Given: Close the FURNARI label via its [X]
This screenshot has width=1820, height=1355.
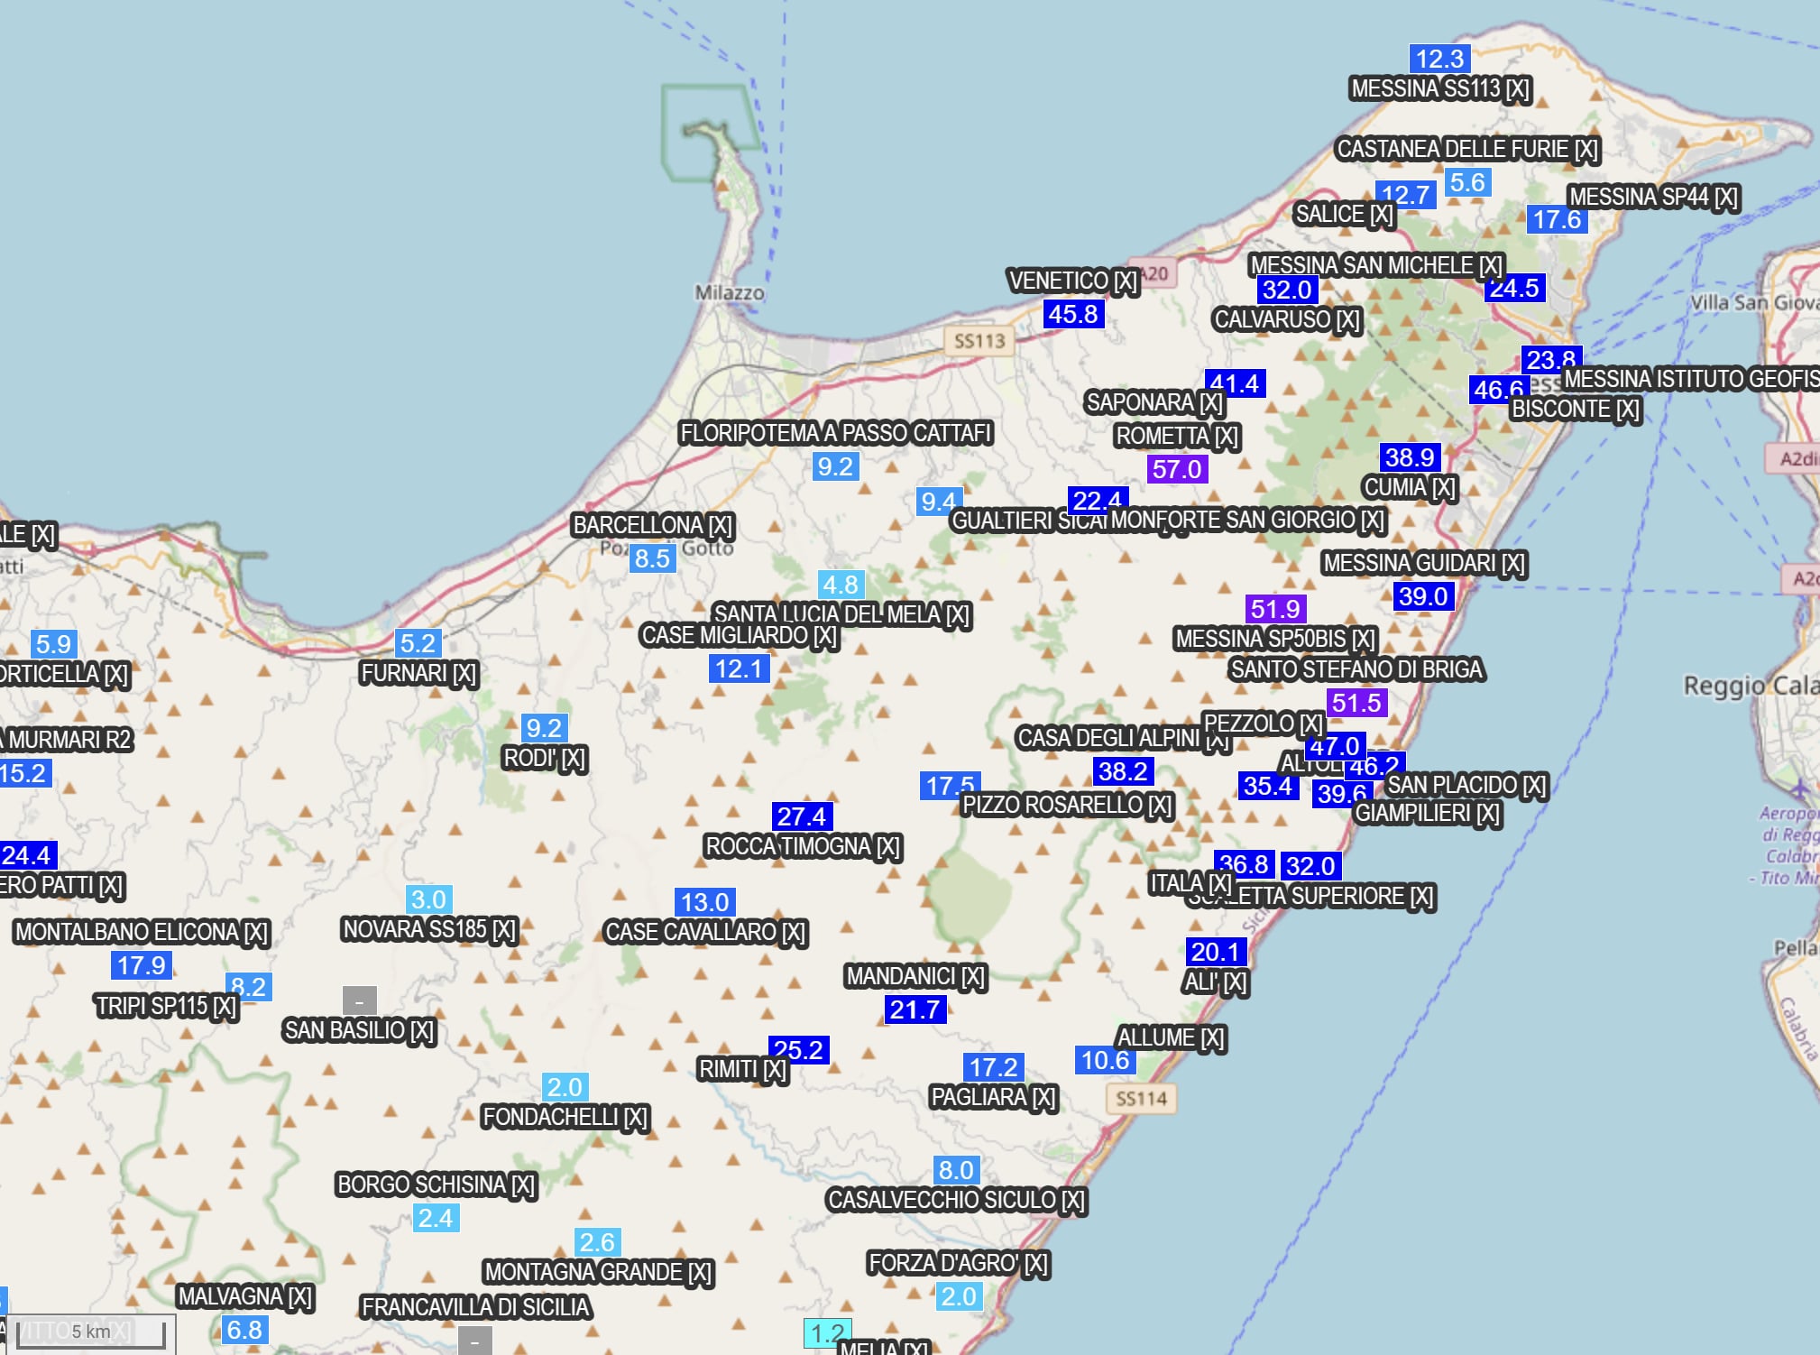Looking at the screenshot, I should (464, 674).
